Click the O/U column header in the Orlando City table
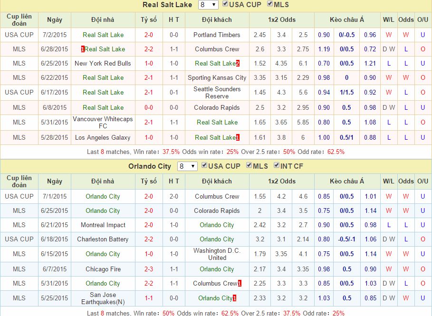Screen dimensions: 432x316 (422, 181)
